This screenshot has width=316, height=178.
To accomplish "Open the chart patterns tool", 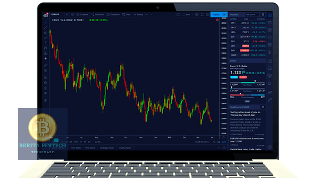I will [46, 48].
